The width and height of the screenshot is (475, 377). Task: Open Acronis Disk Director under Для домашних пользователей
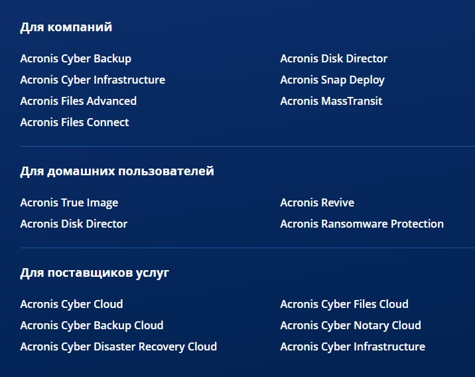(x=74, y=224)
